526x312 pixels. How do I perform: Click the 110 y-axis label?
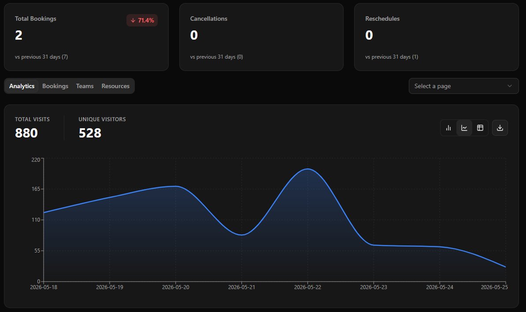(x=36, y=220)
